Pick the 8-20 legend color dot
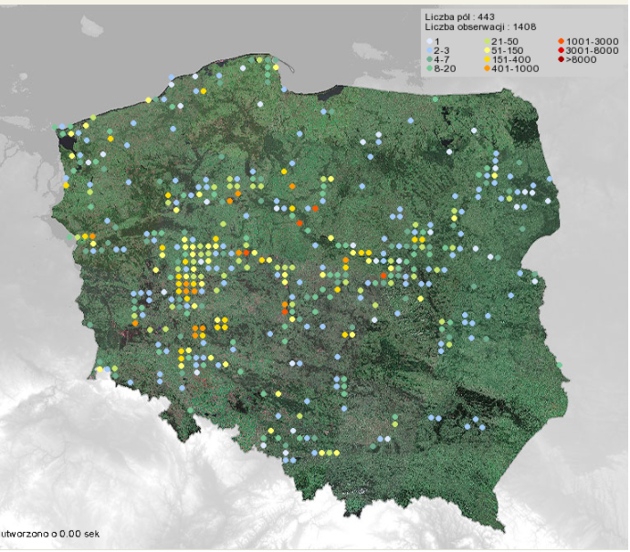 point(429,68)
